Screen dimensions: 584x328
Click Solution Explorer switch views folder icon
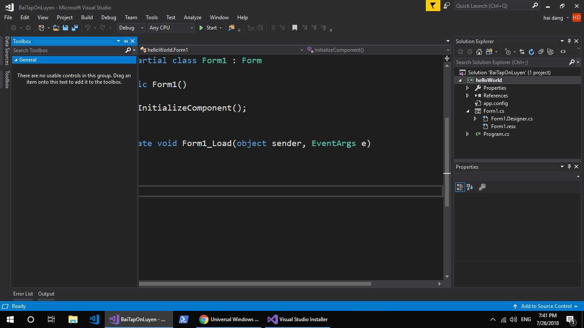pos(489,52)
